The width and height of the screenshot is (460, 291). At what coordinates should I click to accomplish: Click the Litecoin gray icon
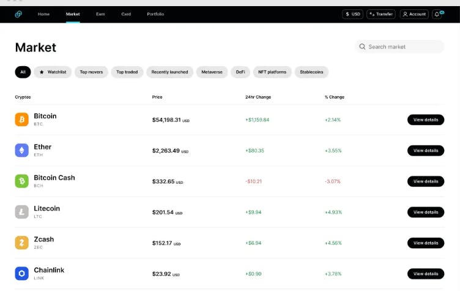[x=21, y=212]
